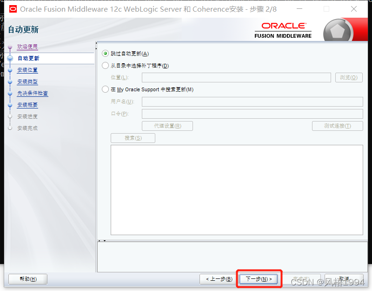Select 在 My Oracle Support 中搜索更新(M) radio
The image size is (372, 291).
tap(106, 89)
